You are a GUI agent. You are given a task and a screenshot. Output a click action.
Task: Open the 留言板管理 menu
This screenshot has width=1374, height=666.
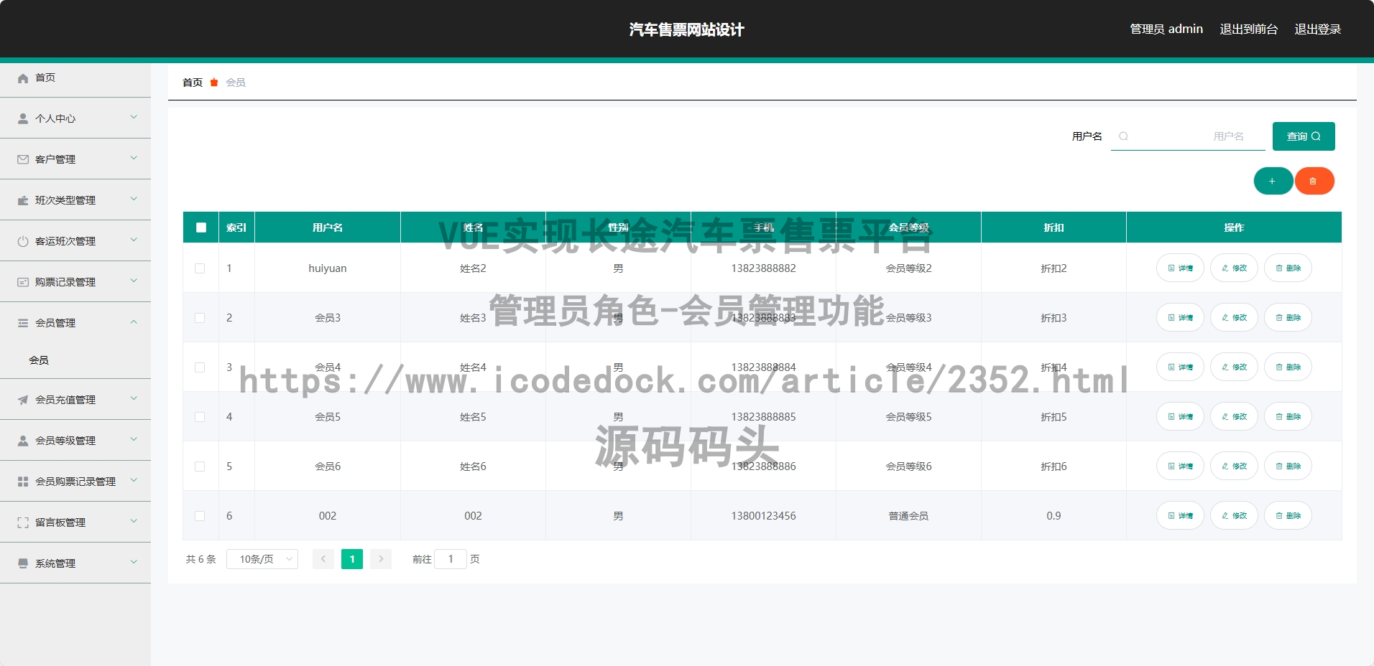75,522
